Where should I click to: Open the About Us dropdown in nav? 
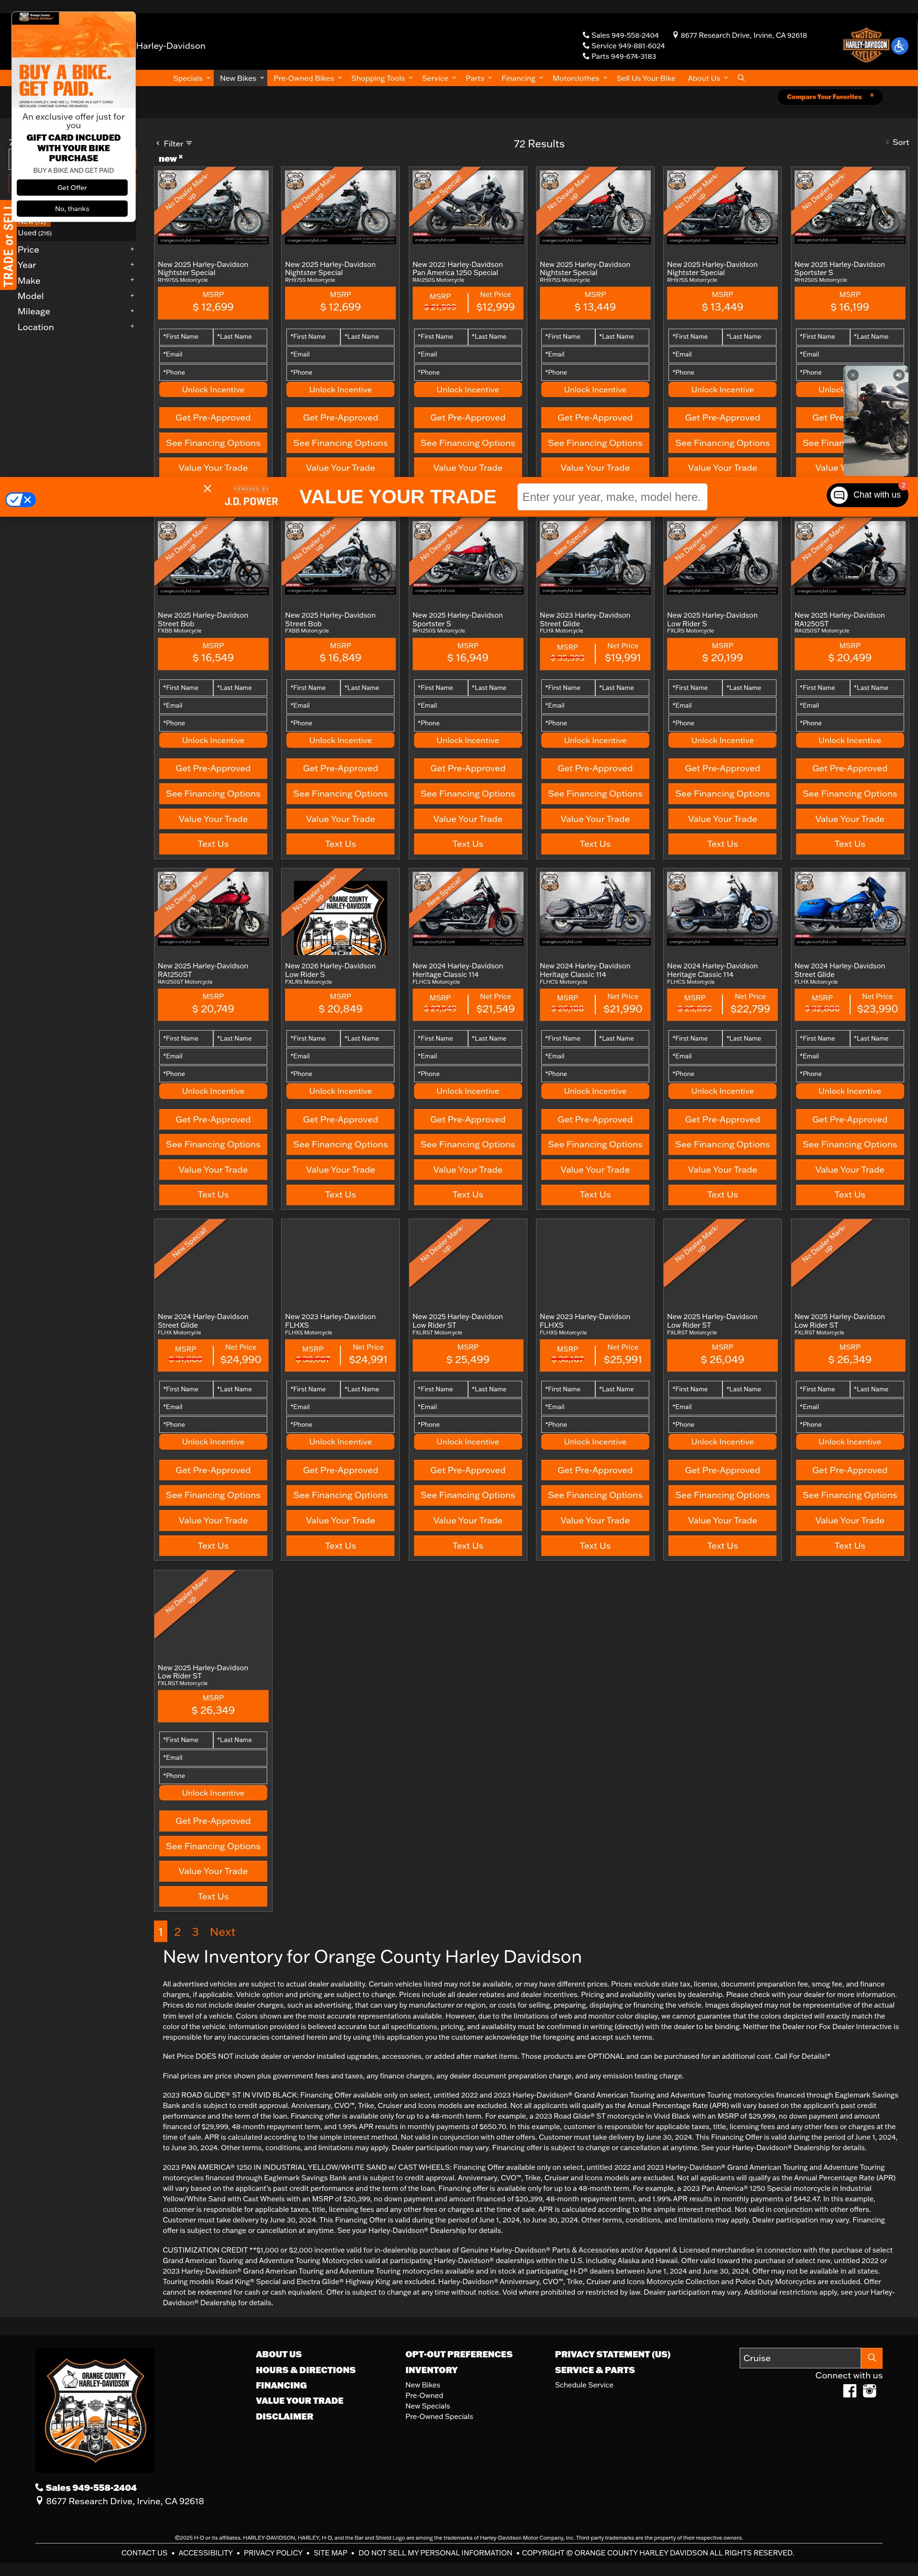pos(707,78)
